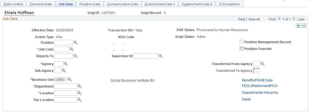
Task: Click into the Location input field
Action: 66,93
